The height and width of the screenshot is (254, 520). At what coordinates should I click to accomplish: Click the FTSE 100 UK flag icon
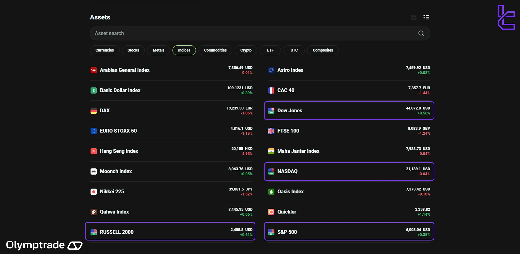(x=271, y=131)
